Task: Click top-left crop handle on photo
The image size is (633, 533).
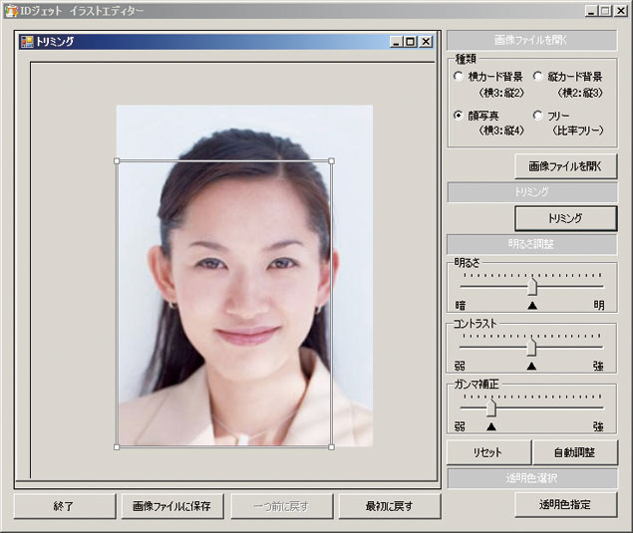Action: pyautogui.click(x=118, y=160)
